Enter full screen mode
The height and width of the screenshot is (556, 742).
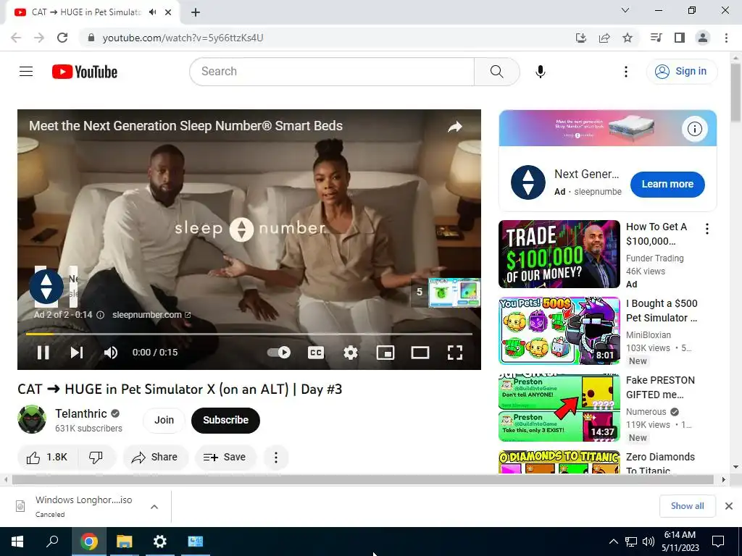455,353
